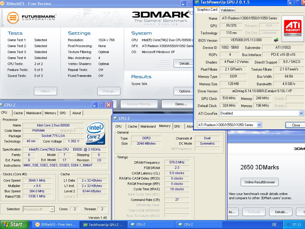Image resolution: width=305 pixels, height=229 pixels.
Task: Click the GPU-Z BIOS save chip icon
Action: (276, 40)
